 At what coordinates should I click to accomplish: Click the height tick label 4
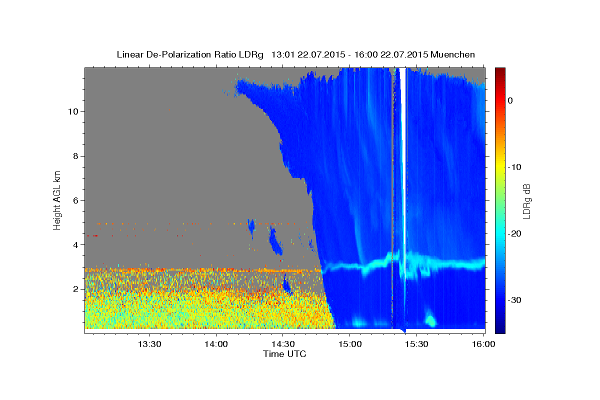[74, 245]
